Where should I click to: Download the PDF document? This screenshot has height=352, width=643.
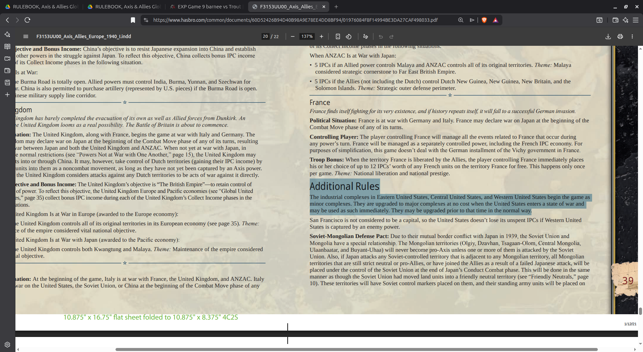(608, 36)
